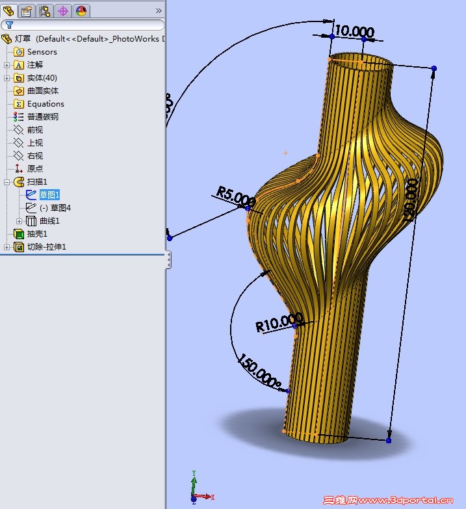
Task: Click the 注解 annotations icon
Action: pyautogui.click(x=19, y=65)
